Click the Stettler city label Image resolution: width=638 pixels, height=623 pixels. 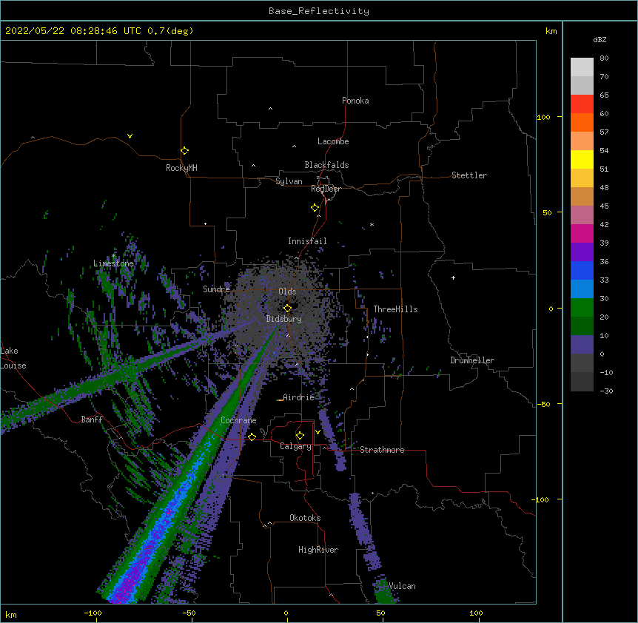(469, 175)
